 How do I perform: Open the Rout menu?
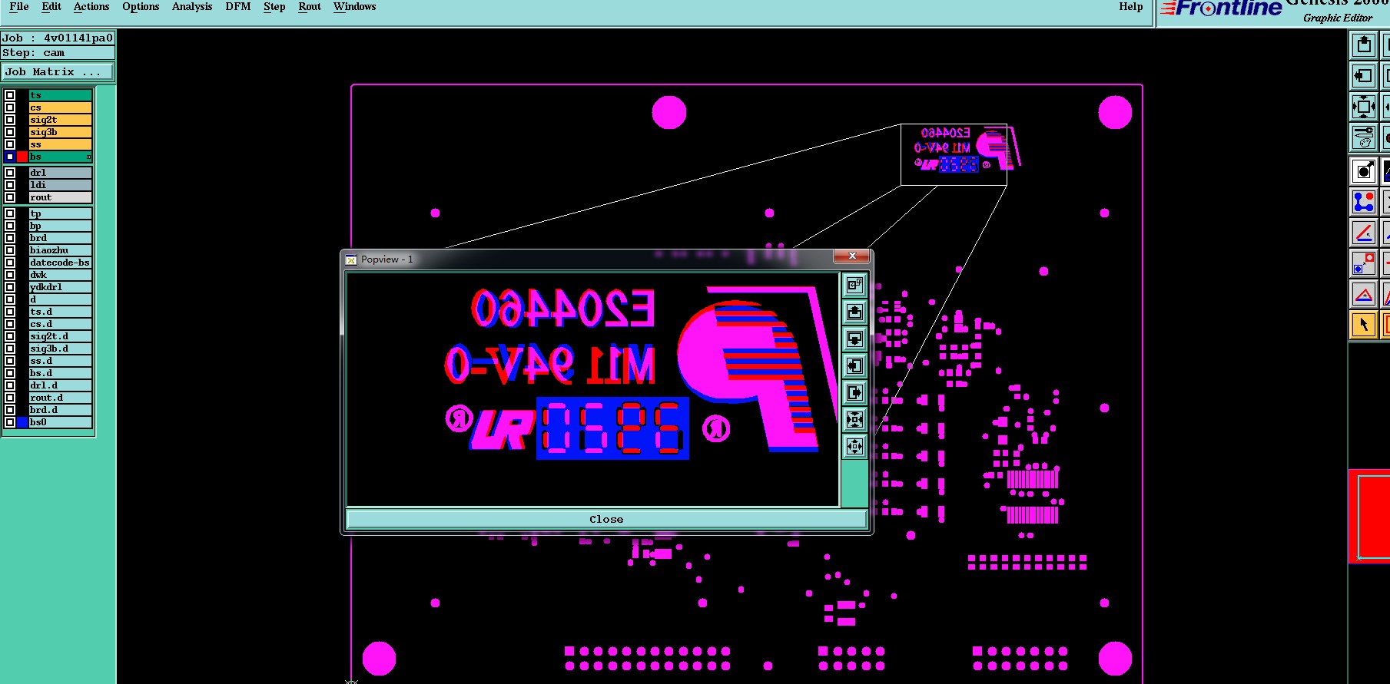coord(310,7)
